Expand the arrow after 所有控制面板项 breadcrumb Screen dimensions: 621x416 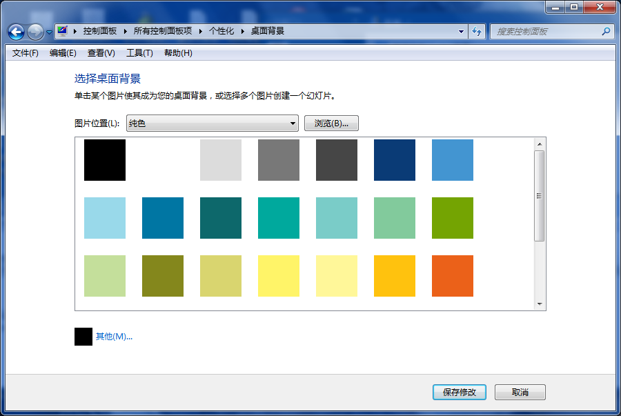click(200, 31)
